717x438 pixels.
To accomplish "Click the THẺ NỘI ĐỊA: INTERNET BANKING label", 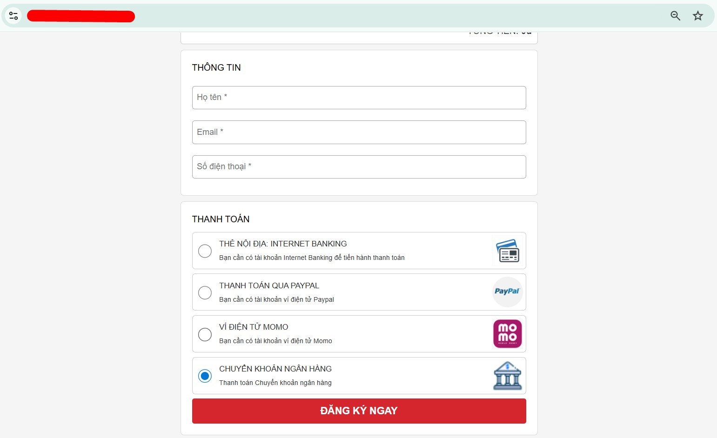I will pyautogui.click(x=283, y=244).
